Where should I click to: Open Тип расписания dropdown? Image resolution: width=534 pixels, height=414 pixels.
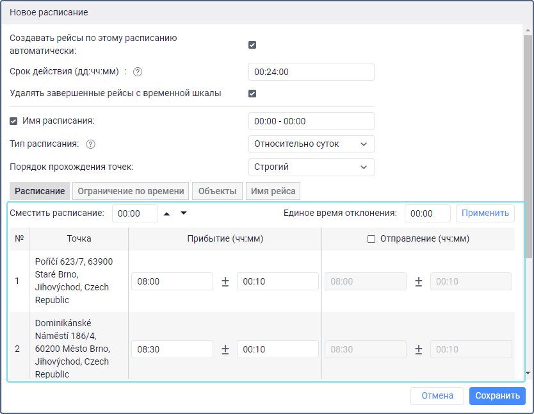coord(311,144)
